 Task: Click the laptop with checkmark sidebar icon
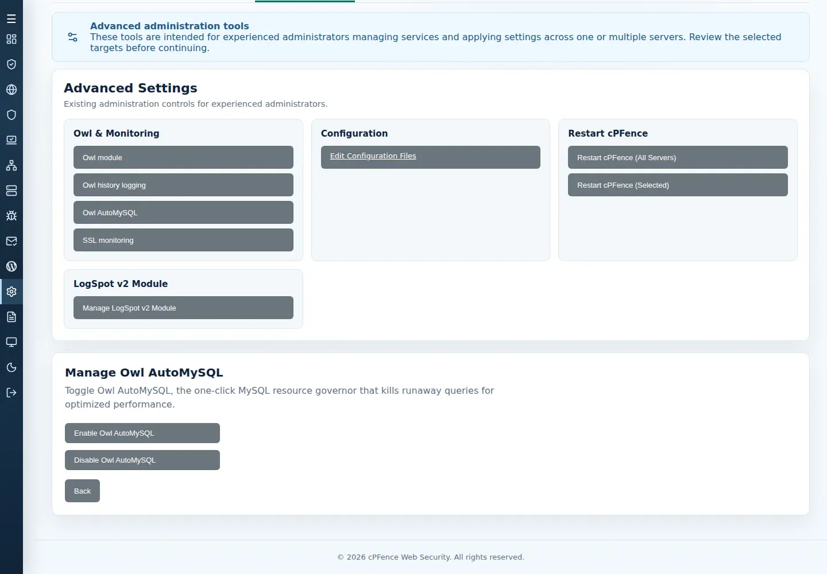click(x=11, y=140)
